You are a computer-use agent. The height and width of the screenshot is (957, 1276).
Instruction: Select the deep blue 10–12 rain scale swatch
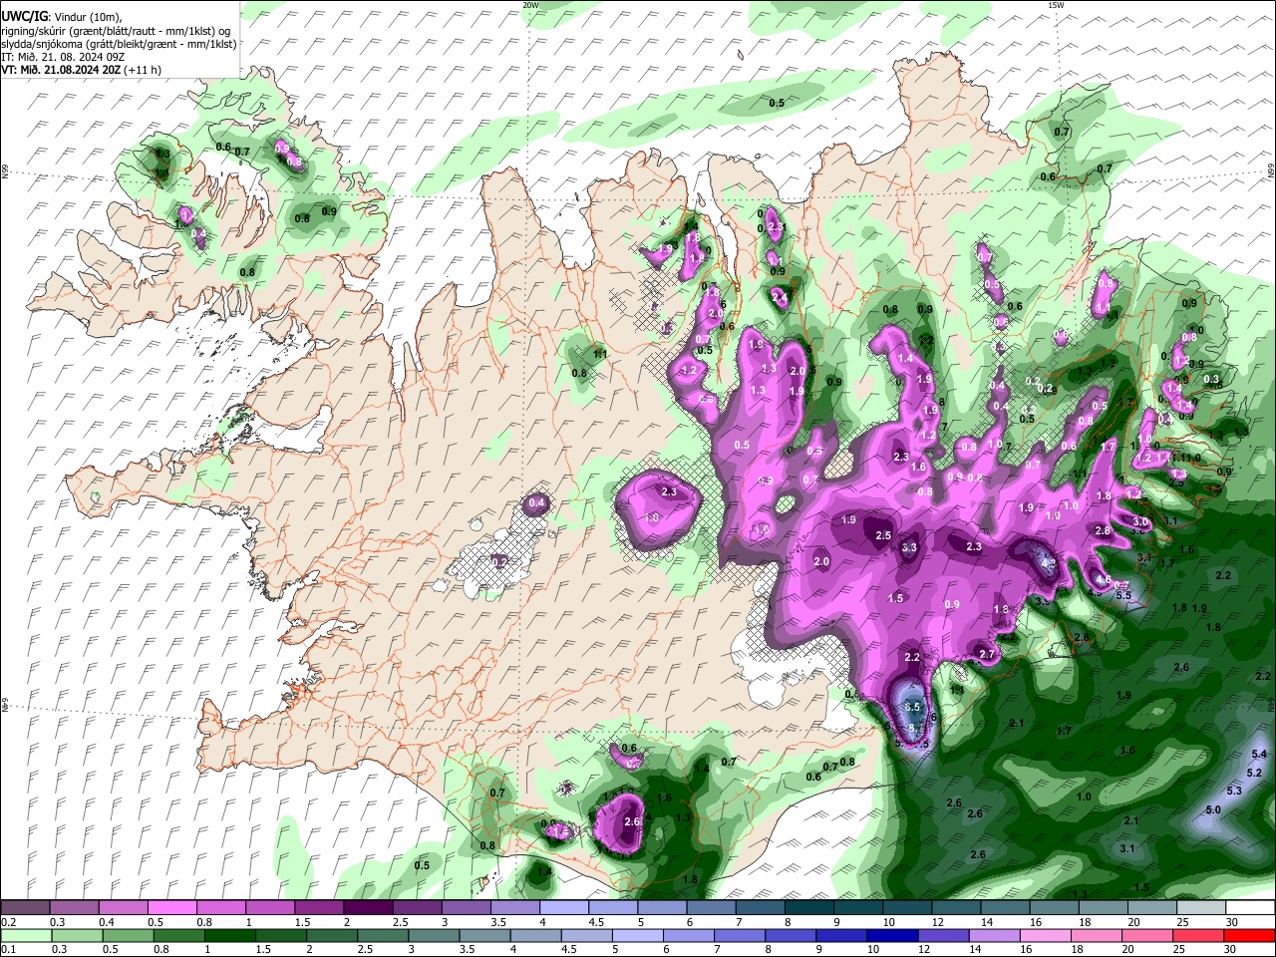click(x=893, y=935)
